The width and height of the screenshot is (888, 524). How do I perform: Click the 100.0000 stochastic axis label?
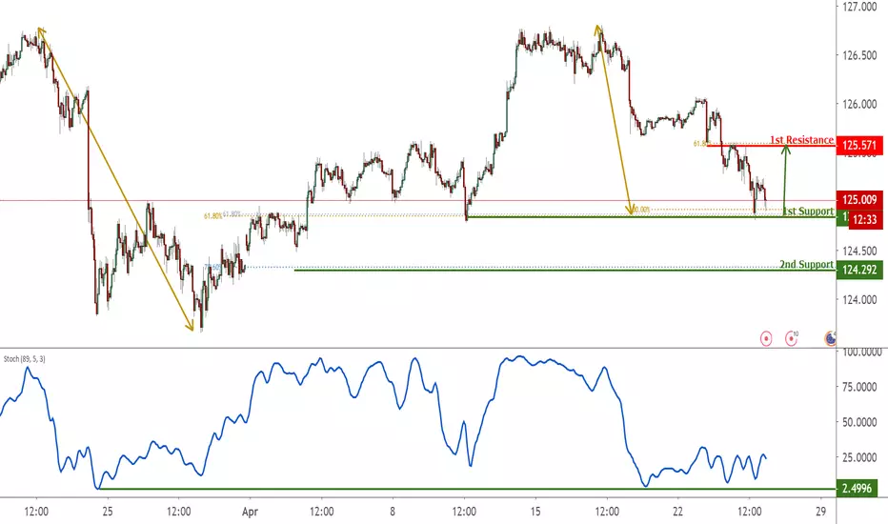862,352
